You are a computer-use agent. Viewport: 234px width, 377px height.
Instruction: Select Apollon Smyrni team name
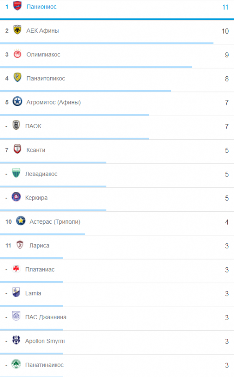point(45,341)
